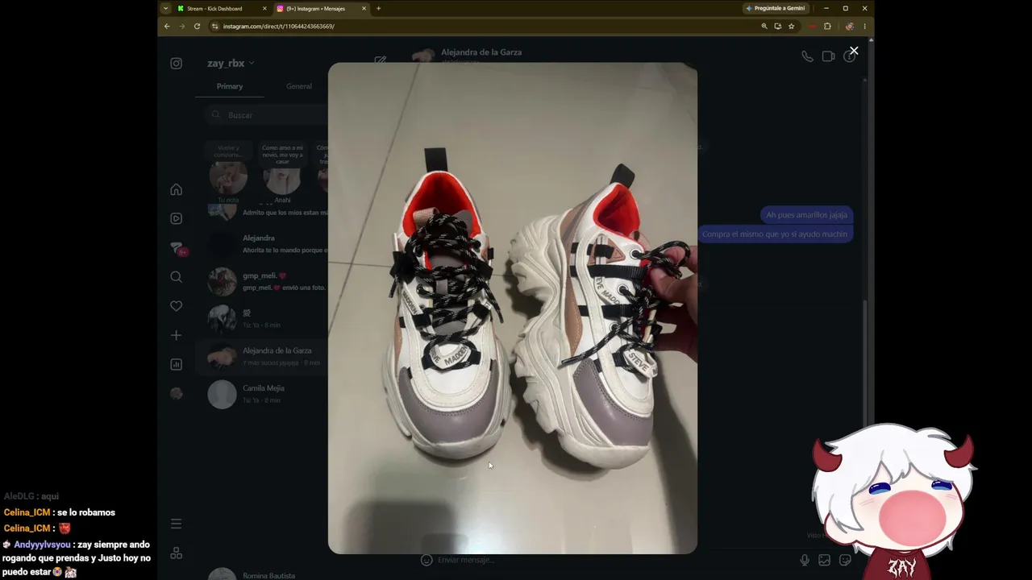Switch to the Primary inbox tab
The image size is (1032, 580).
[x=230, y=86]
